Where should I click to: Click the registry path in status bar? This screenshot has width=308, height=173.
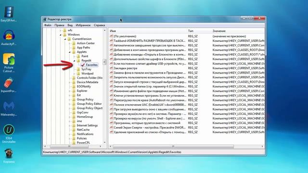[112, 152]
